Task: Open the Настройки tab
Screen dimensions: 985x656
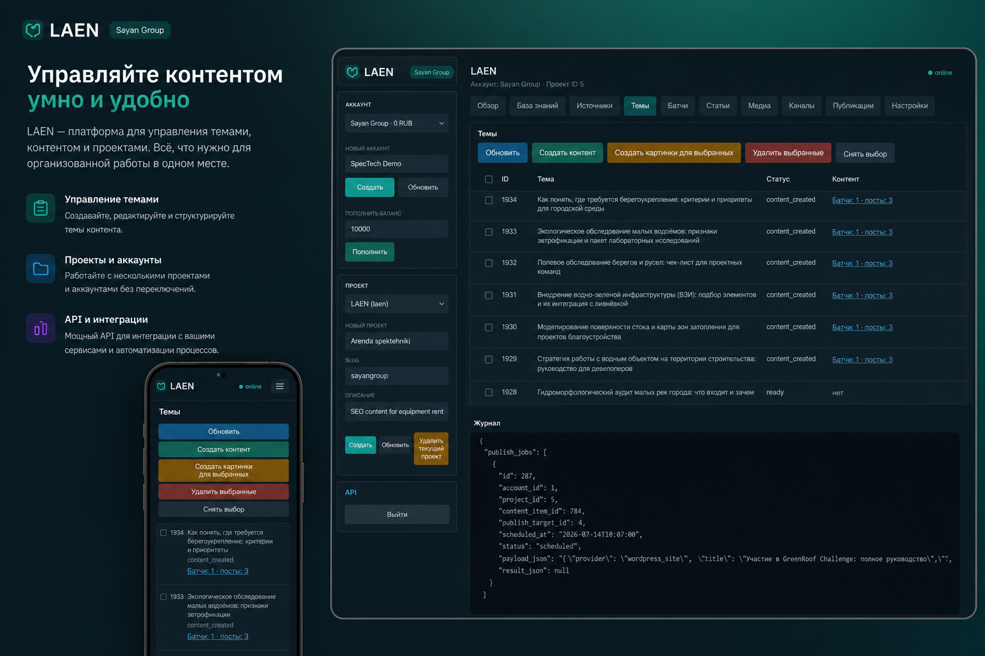Action: pyautogui.click(x=909, y=106)
